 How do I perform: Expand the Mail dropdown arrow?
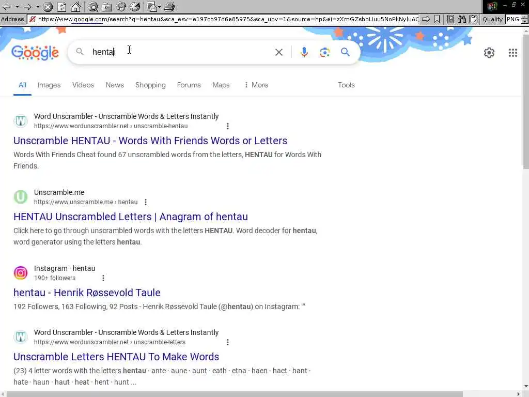[x=159, y=7]
